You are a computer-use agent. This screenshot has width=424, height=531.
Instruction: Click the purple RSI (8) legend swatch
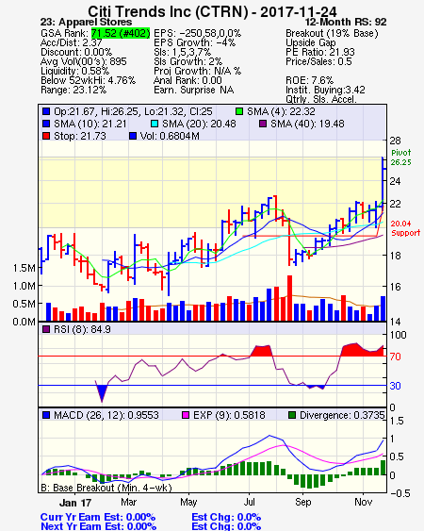tap(46, 329)
